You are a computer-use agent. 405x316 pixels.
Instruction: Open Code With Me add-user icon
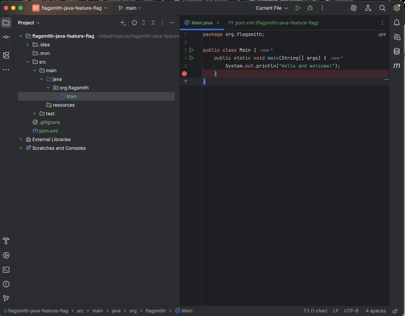(x=368, y=8)
